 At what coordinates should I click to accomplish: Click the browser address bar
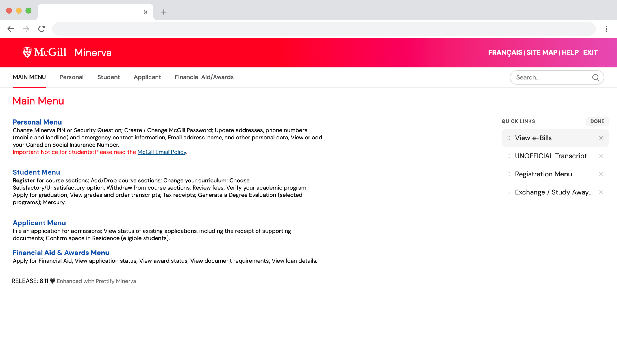(x=324, y=29)
